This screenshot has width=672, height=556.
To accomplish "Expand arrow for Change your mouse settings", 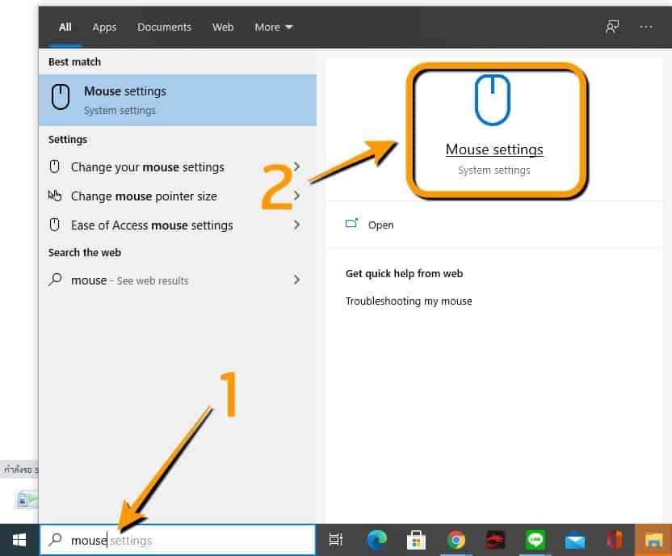I will (297, 167).
